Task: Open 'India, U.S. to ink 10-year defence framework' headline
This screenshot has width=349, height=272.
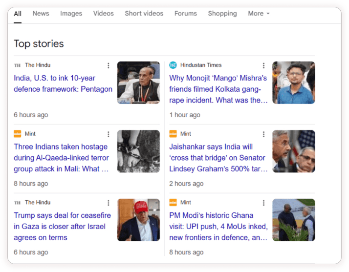Action: click(63, 84)
